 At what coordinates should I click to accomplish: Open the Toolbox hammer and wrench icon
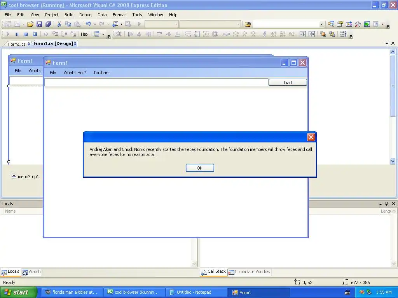click(x=358, y=24)
